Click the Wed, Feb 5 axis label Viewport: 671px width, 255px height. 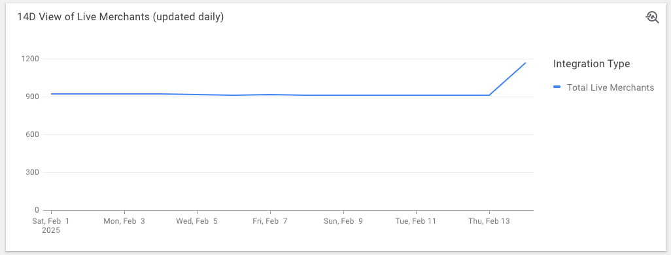(197, 221)
